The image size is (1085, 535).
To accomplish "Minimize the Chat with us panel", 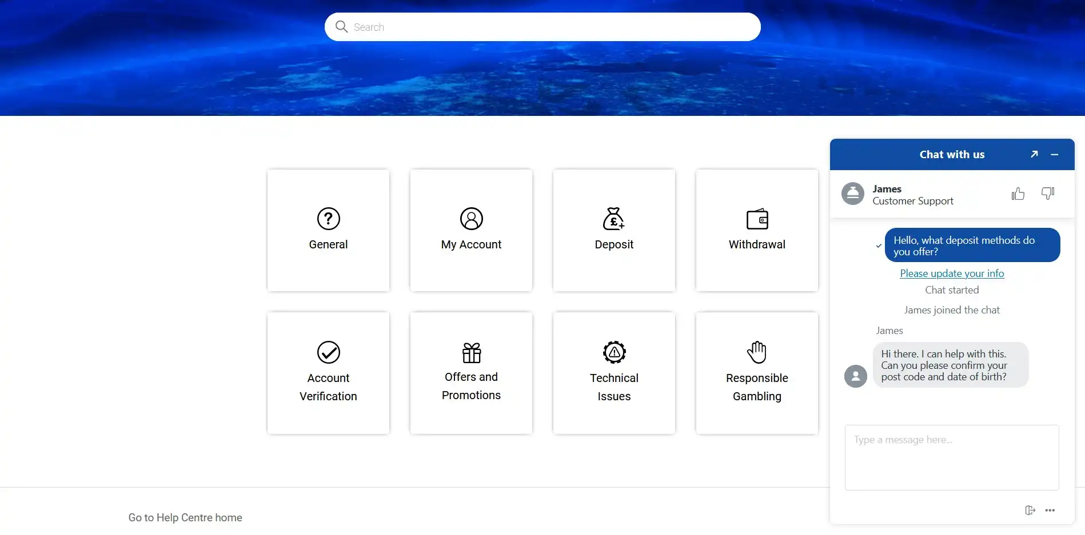I will coord(1054,154).
